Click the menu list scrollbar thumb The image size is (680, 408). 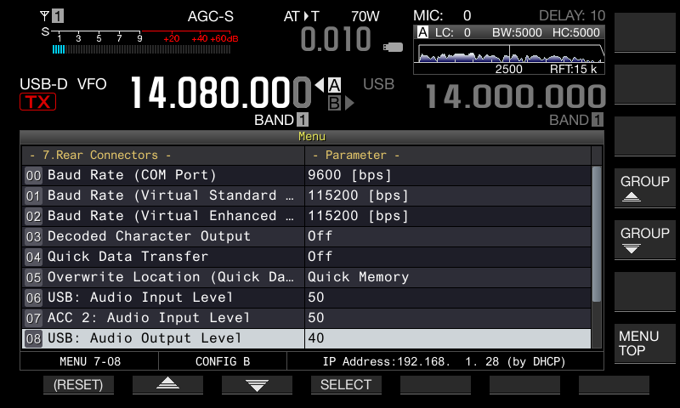tap(597, 234)
